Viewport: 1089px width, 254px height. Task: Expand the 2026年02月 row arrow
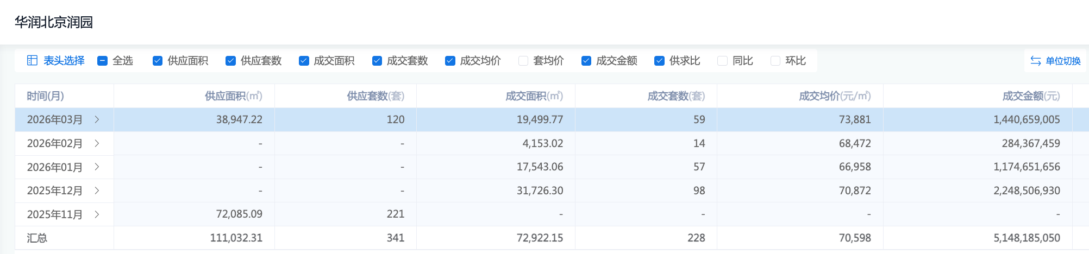pos(97,143)
